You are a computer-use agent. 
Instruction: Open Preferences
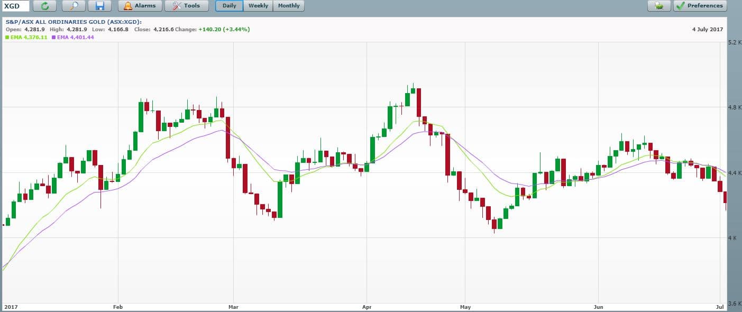[x=700, y=6]
